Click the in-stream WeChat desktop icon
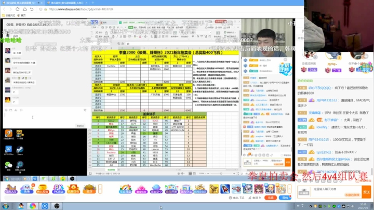Screen dimensions: 374x210 pos(8,166)
